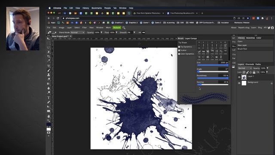
Task: Open the layer blend mode Normal dropdown
Action: tap(245, 68)
